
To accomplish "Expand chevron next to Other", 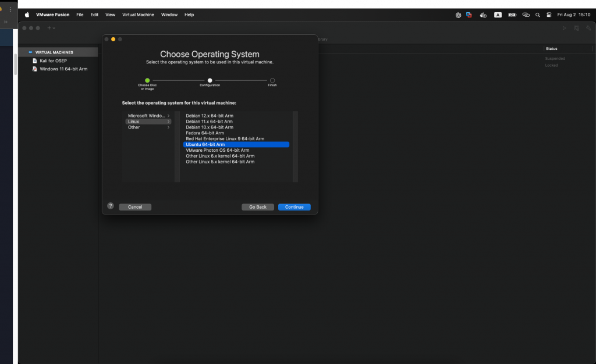I will (168, 127).
